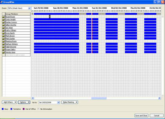165x119 pixels.
Task: Open the Roger Daltry member link
Action: tap(10, 50)
